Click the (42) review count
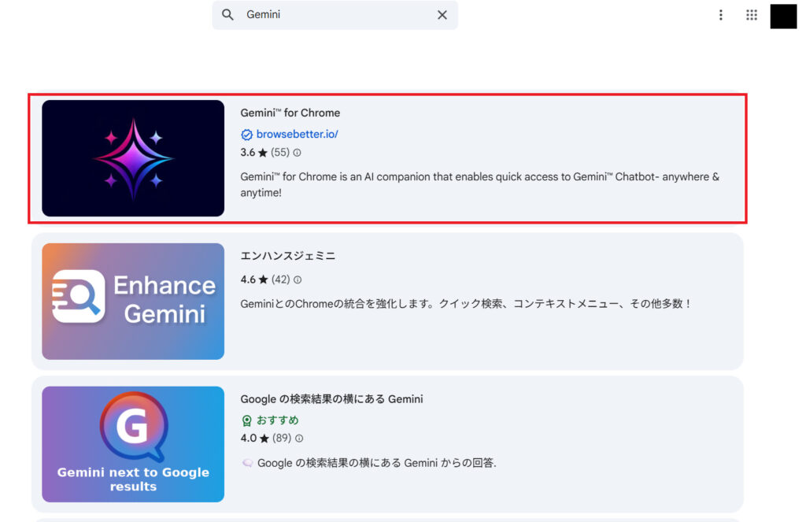Image resolution: width=806 pixels, height=522 pixels. click(281, 280)
